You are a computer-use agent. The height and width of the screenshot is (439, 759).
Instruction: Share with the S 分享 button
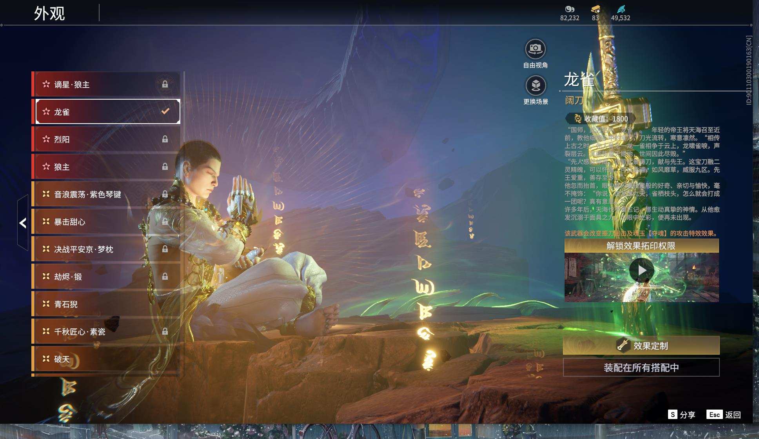682,415
